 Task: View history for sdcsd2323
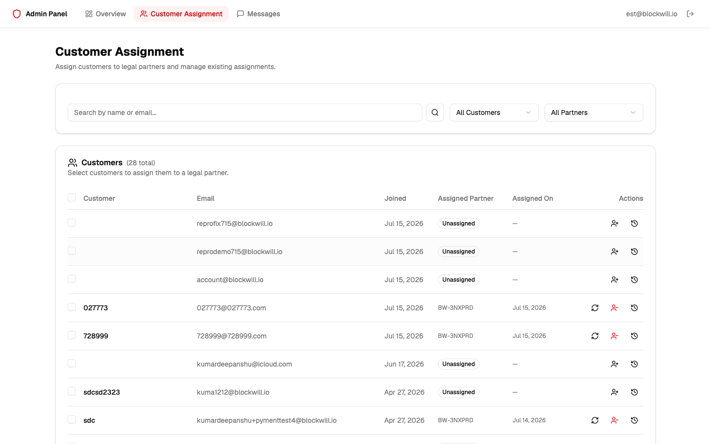coord(634,392)
